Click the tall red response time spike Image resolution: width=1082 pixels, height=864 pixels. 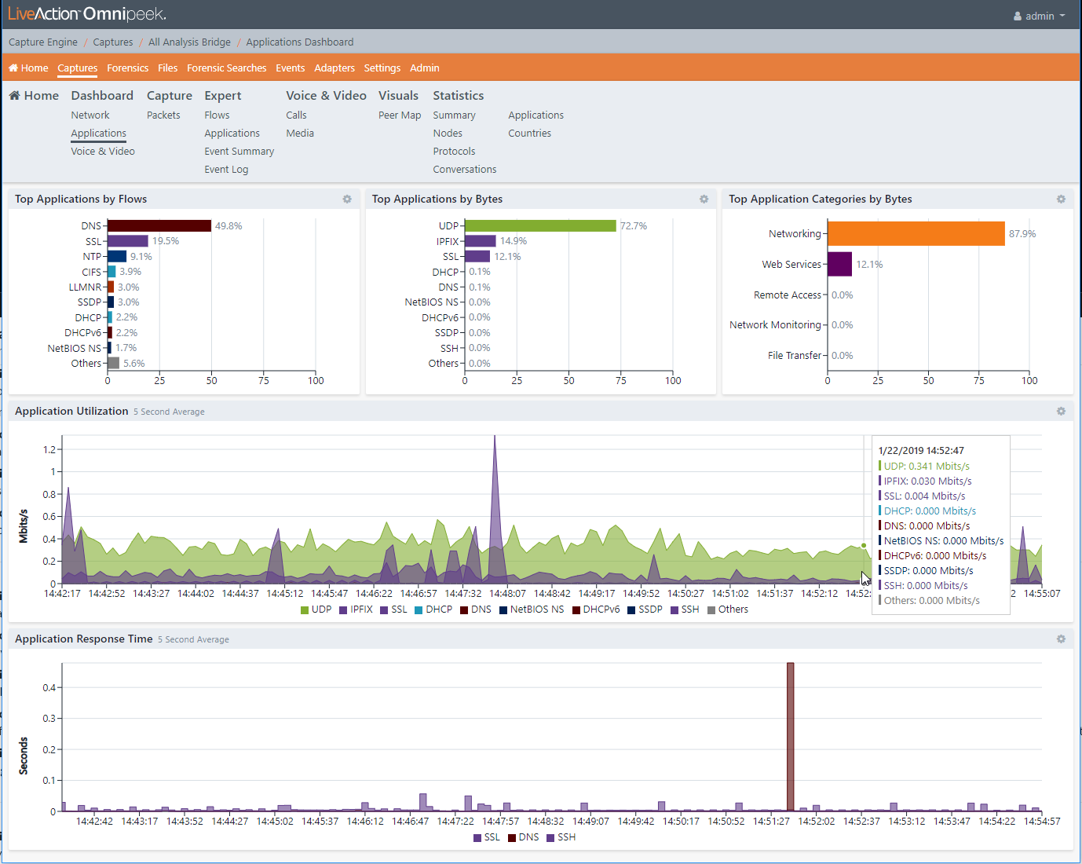tap(790, 736)
